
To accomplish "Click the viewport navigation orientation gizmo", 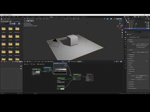I will click(x=120, y=25).
